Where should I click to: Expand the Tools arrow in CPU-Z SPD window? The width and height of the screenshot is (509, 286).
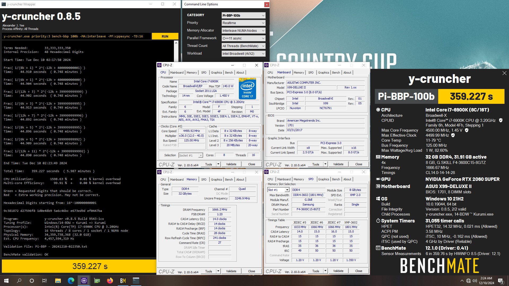pos(325,271)
